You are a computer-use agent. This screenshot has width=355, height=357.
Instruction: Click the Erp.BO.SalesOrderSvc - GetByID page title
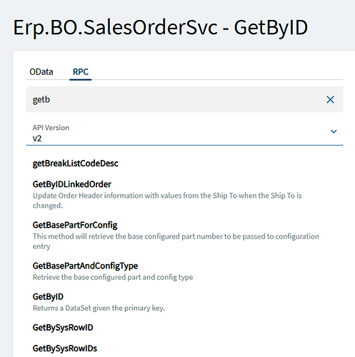(161, 28)
